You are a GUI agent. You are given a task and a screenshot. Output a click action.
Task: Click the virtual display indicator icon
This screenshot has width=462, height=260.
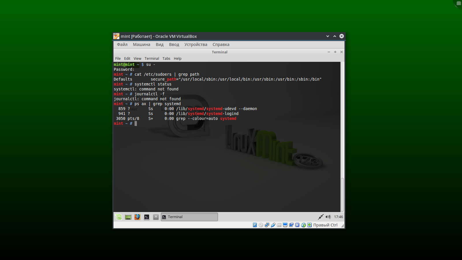[x=285, y=225]
